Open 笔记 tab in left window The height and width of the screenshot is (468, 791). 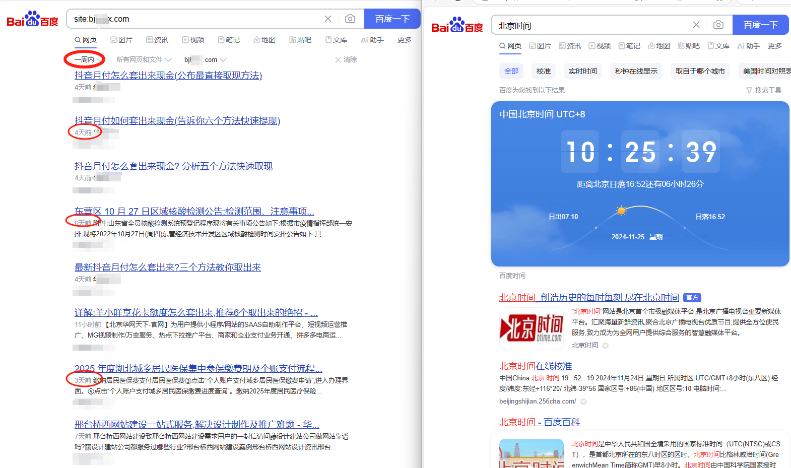[229, 40]
